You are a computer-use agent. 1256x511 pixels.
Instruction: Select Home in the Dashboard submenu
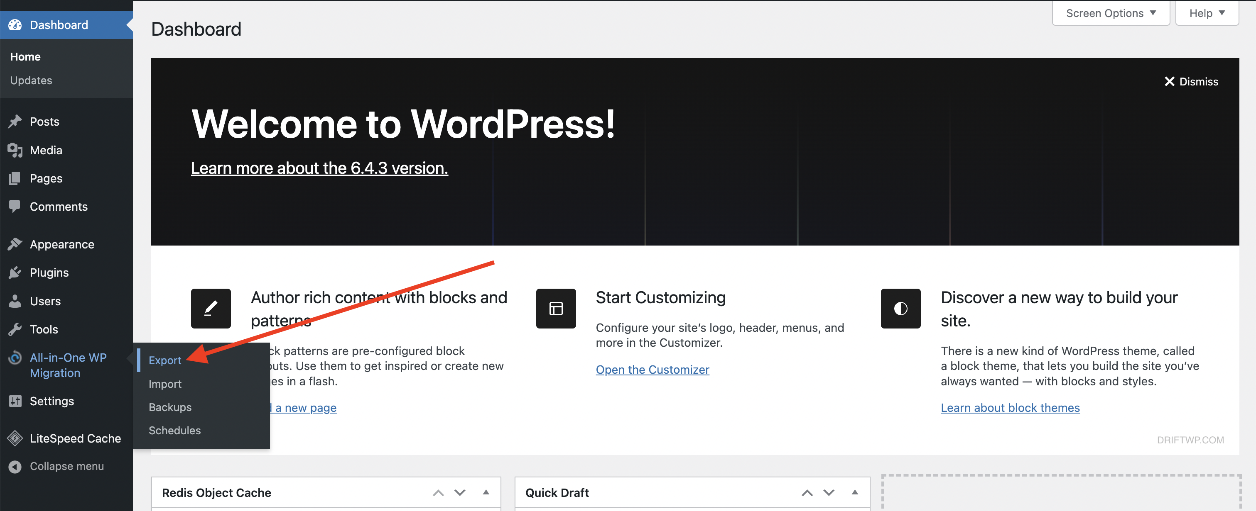point(25,56)
